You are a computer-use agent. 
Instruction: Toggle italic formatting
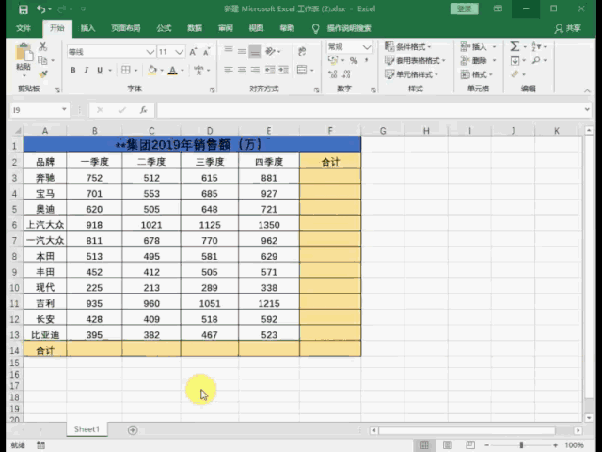[87, 70]
